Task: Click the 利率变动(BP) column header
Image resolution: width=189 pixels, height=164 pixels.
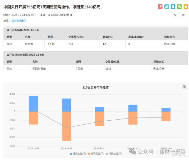Action: [x=136, y=37]
